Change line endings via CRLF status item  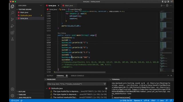pyautogui.click(x=153, y=101)
